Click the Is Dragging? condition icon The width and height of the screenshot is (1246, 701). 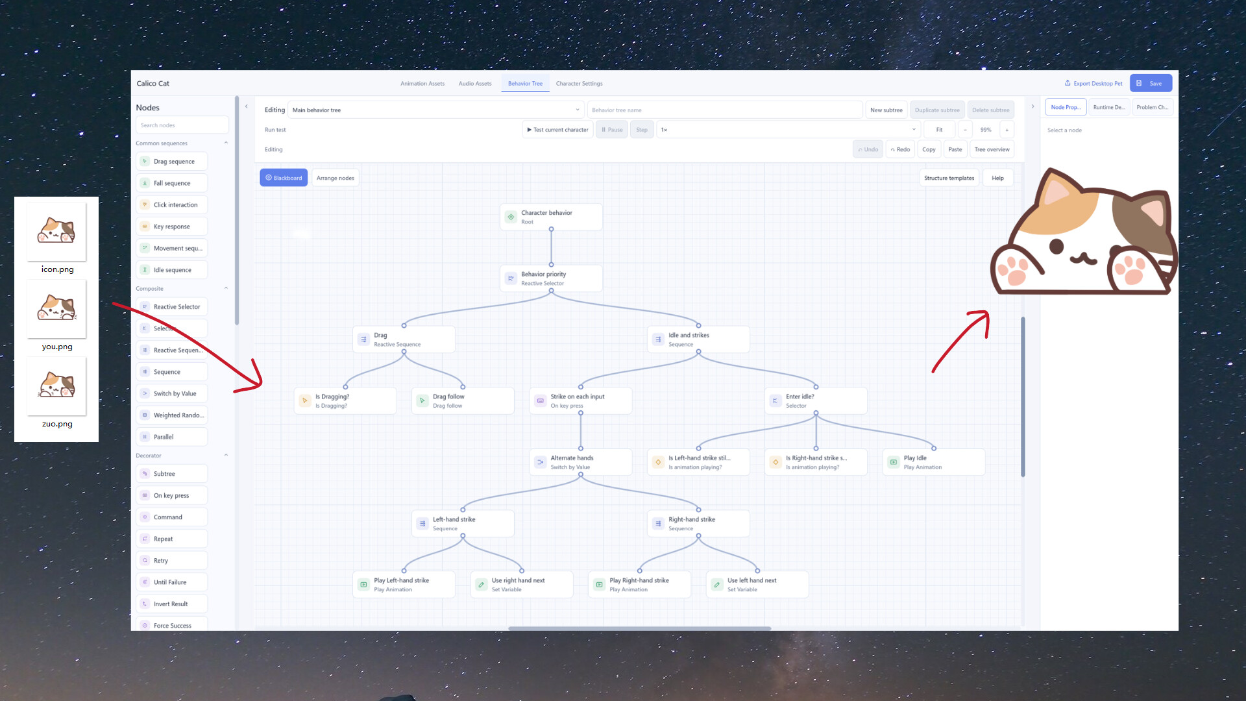click(x=305, y=400)
